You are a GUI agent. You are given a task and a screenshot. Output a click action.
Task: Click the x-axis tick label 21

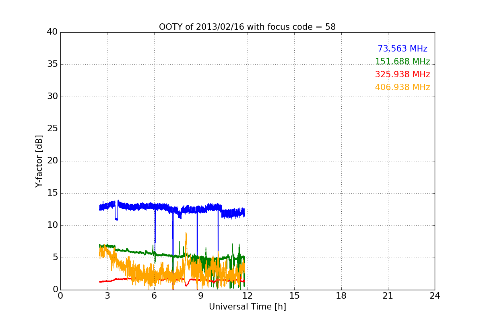tap(388, 296)
